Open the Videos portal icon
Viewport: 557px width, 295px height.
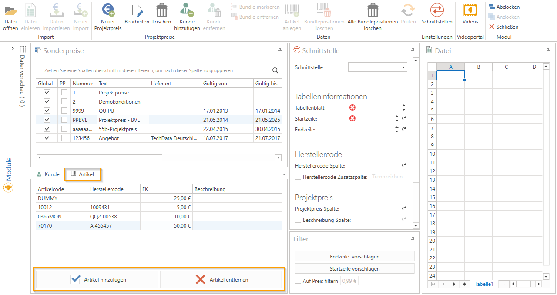coord(470,10)
